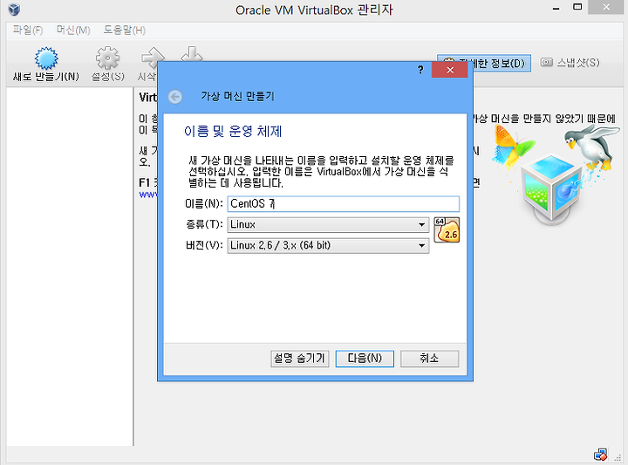Open the 도움말(H) menu
The width and height of the screenshot is (628, 465).
(x=125, y=30)
